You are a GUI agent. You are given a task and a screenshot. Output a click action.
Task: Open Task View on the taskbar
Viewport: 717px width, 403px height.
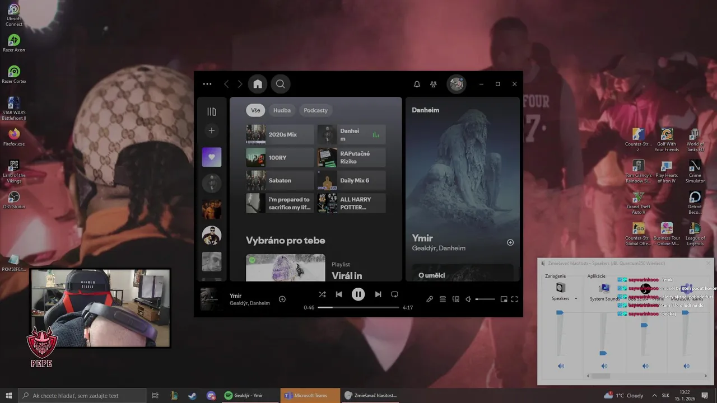coord(155,396)
